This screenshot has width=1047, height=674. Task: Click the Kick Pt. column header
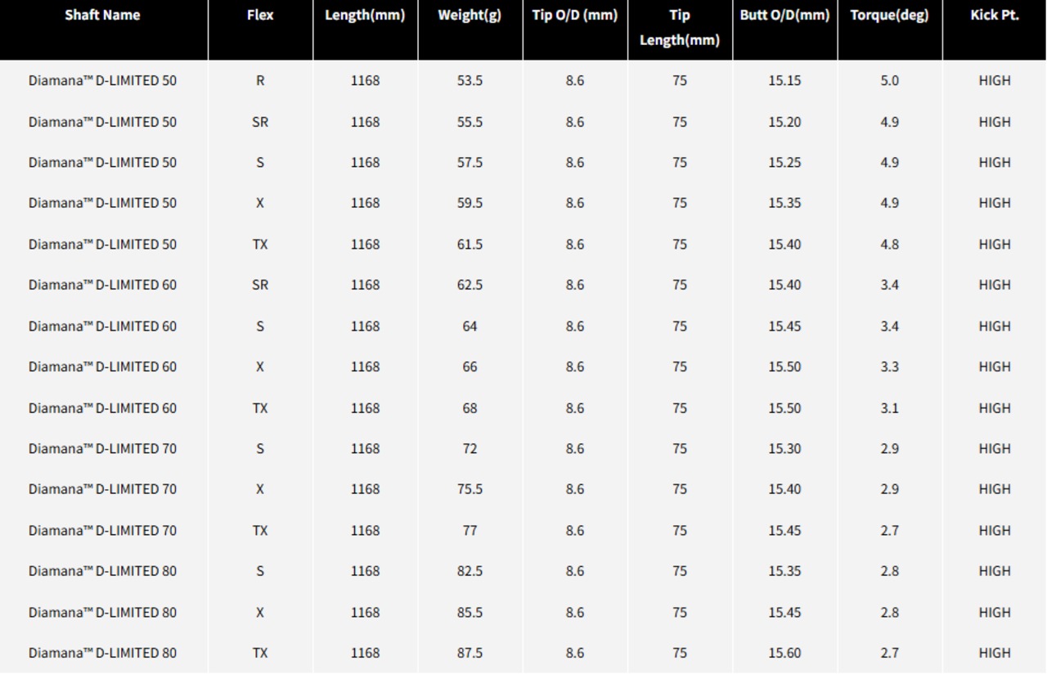(995, 16)
